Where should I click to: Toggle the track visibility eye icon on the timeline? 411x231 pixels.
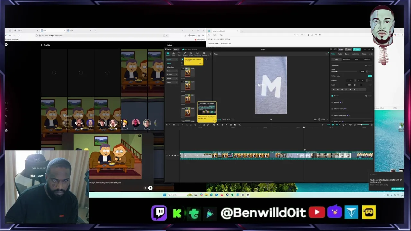[172, 155]
